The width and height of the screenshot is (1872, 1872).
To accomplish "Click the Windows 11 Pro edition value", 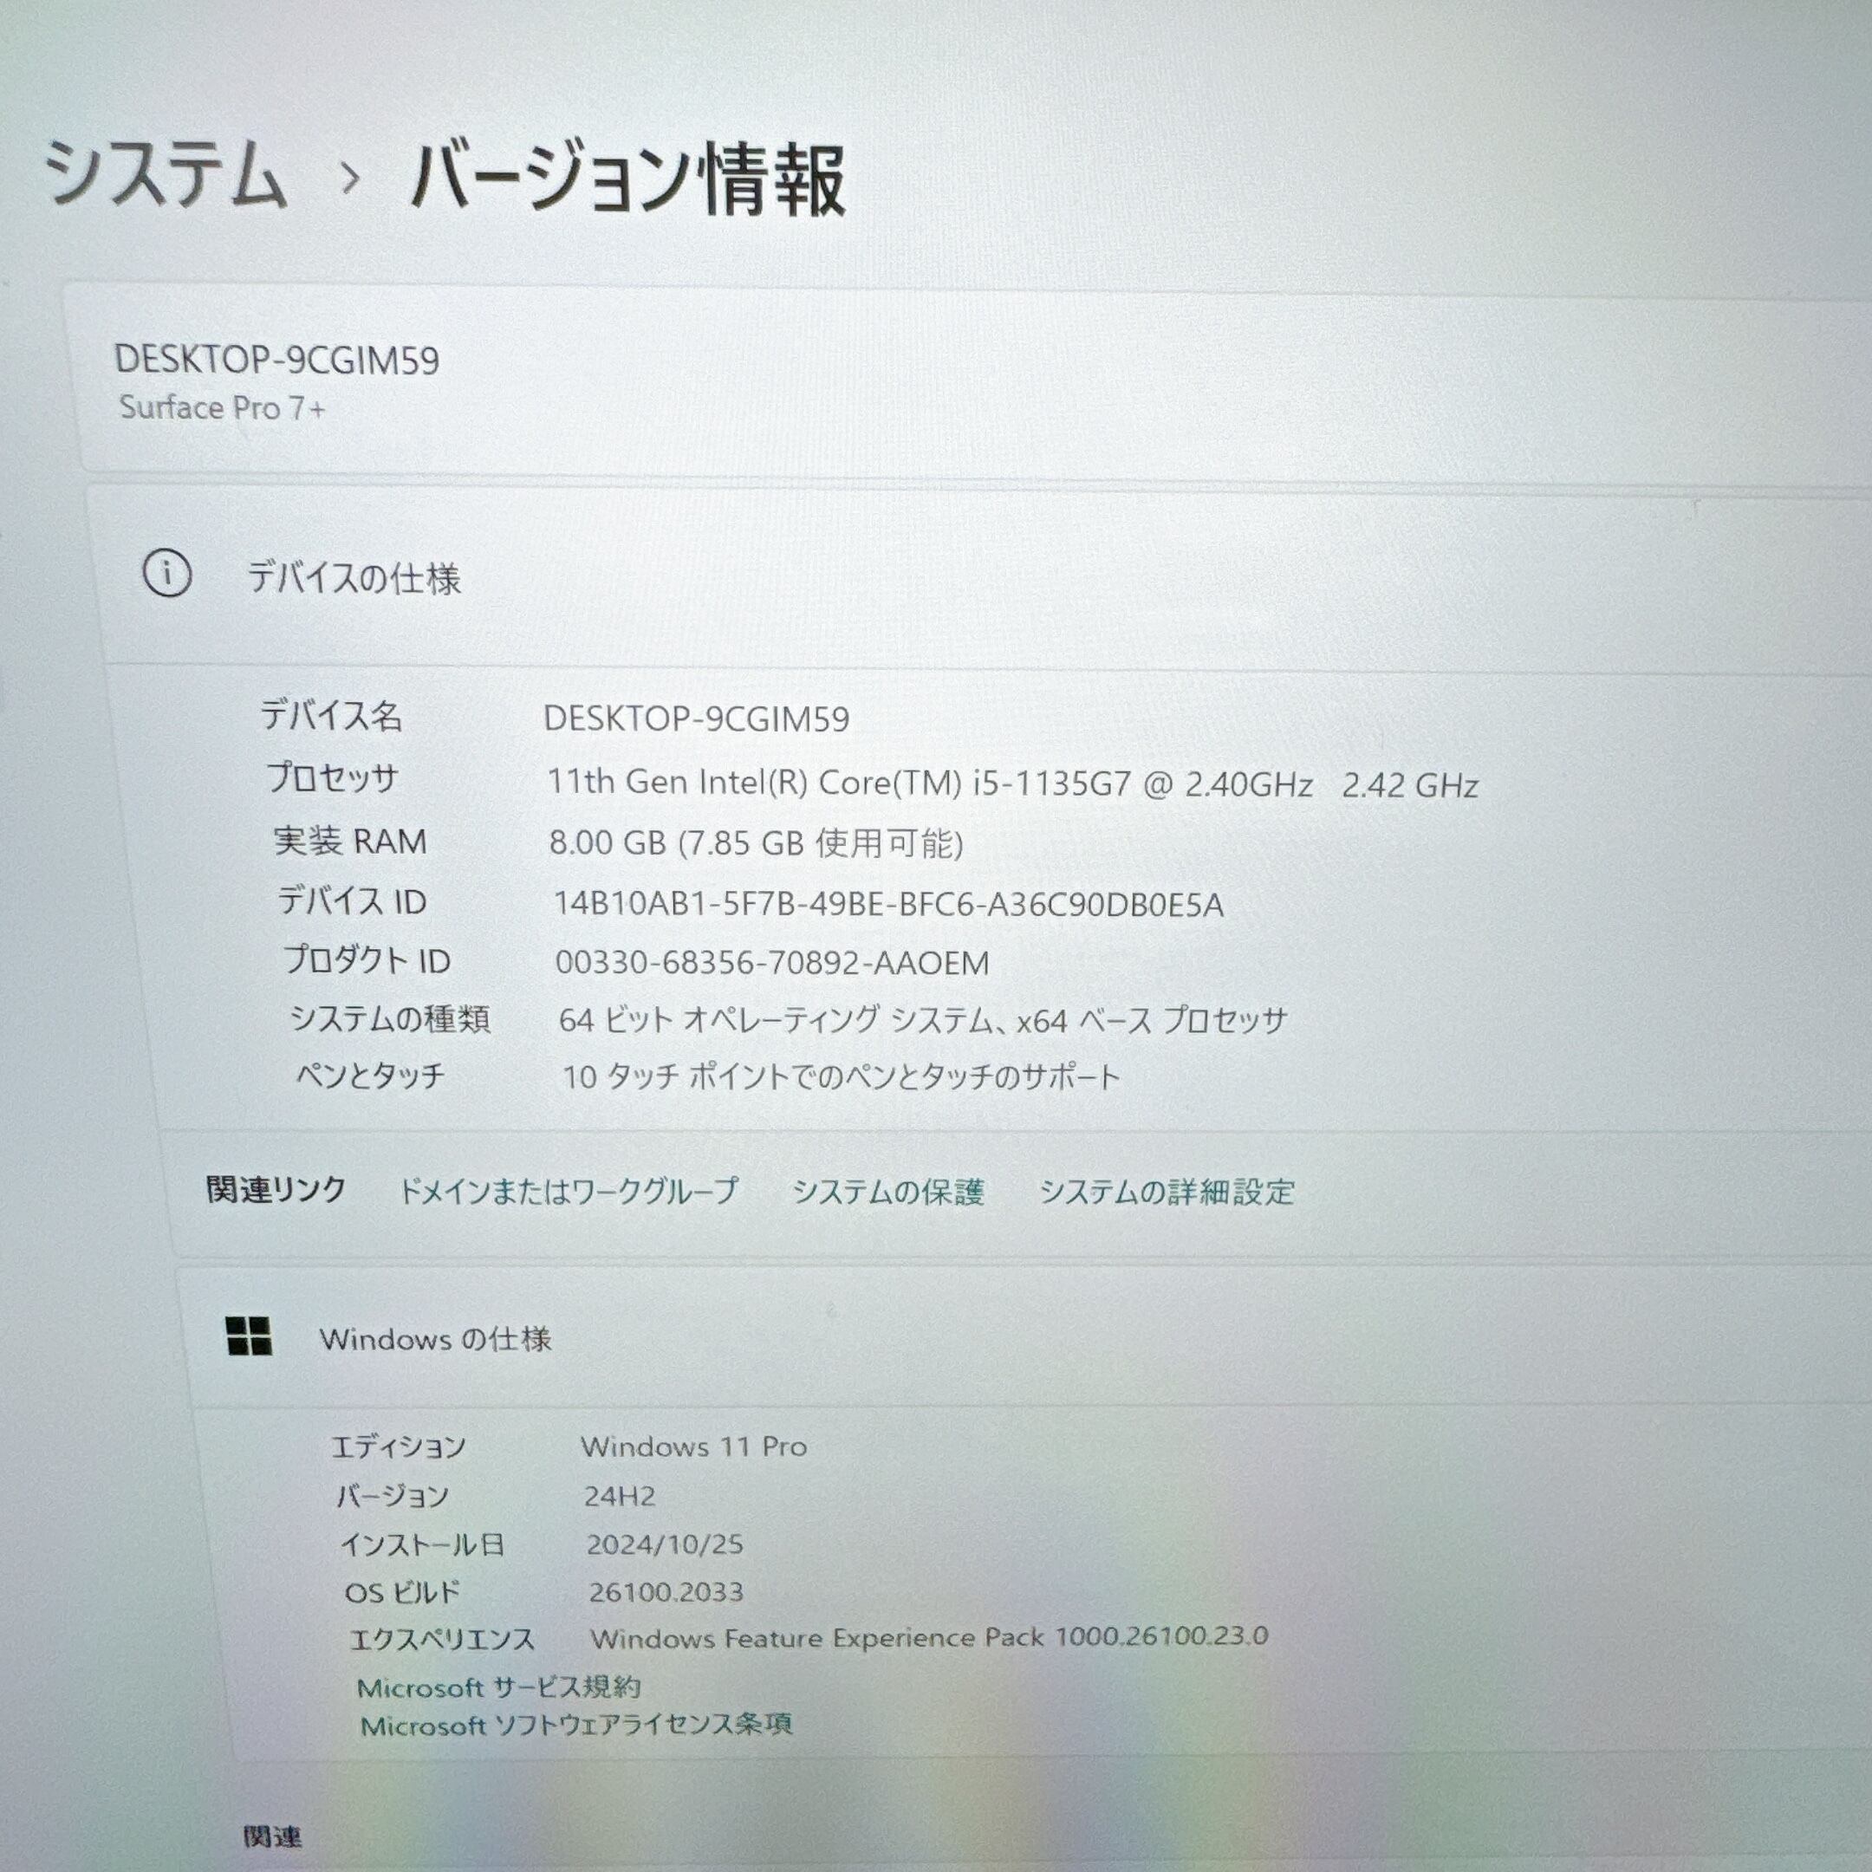I will point(692,1446).
